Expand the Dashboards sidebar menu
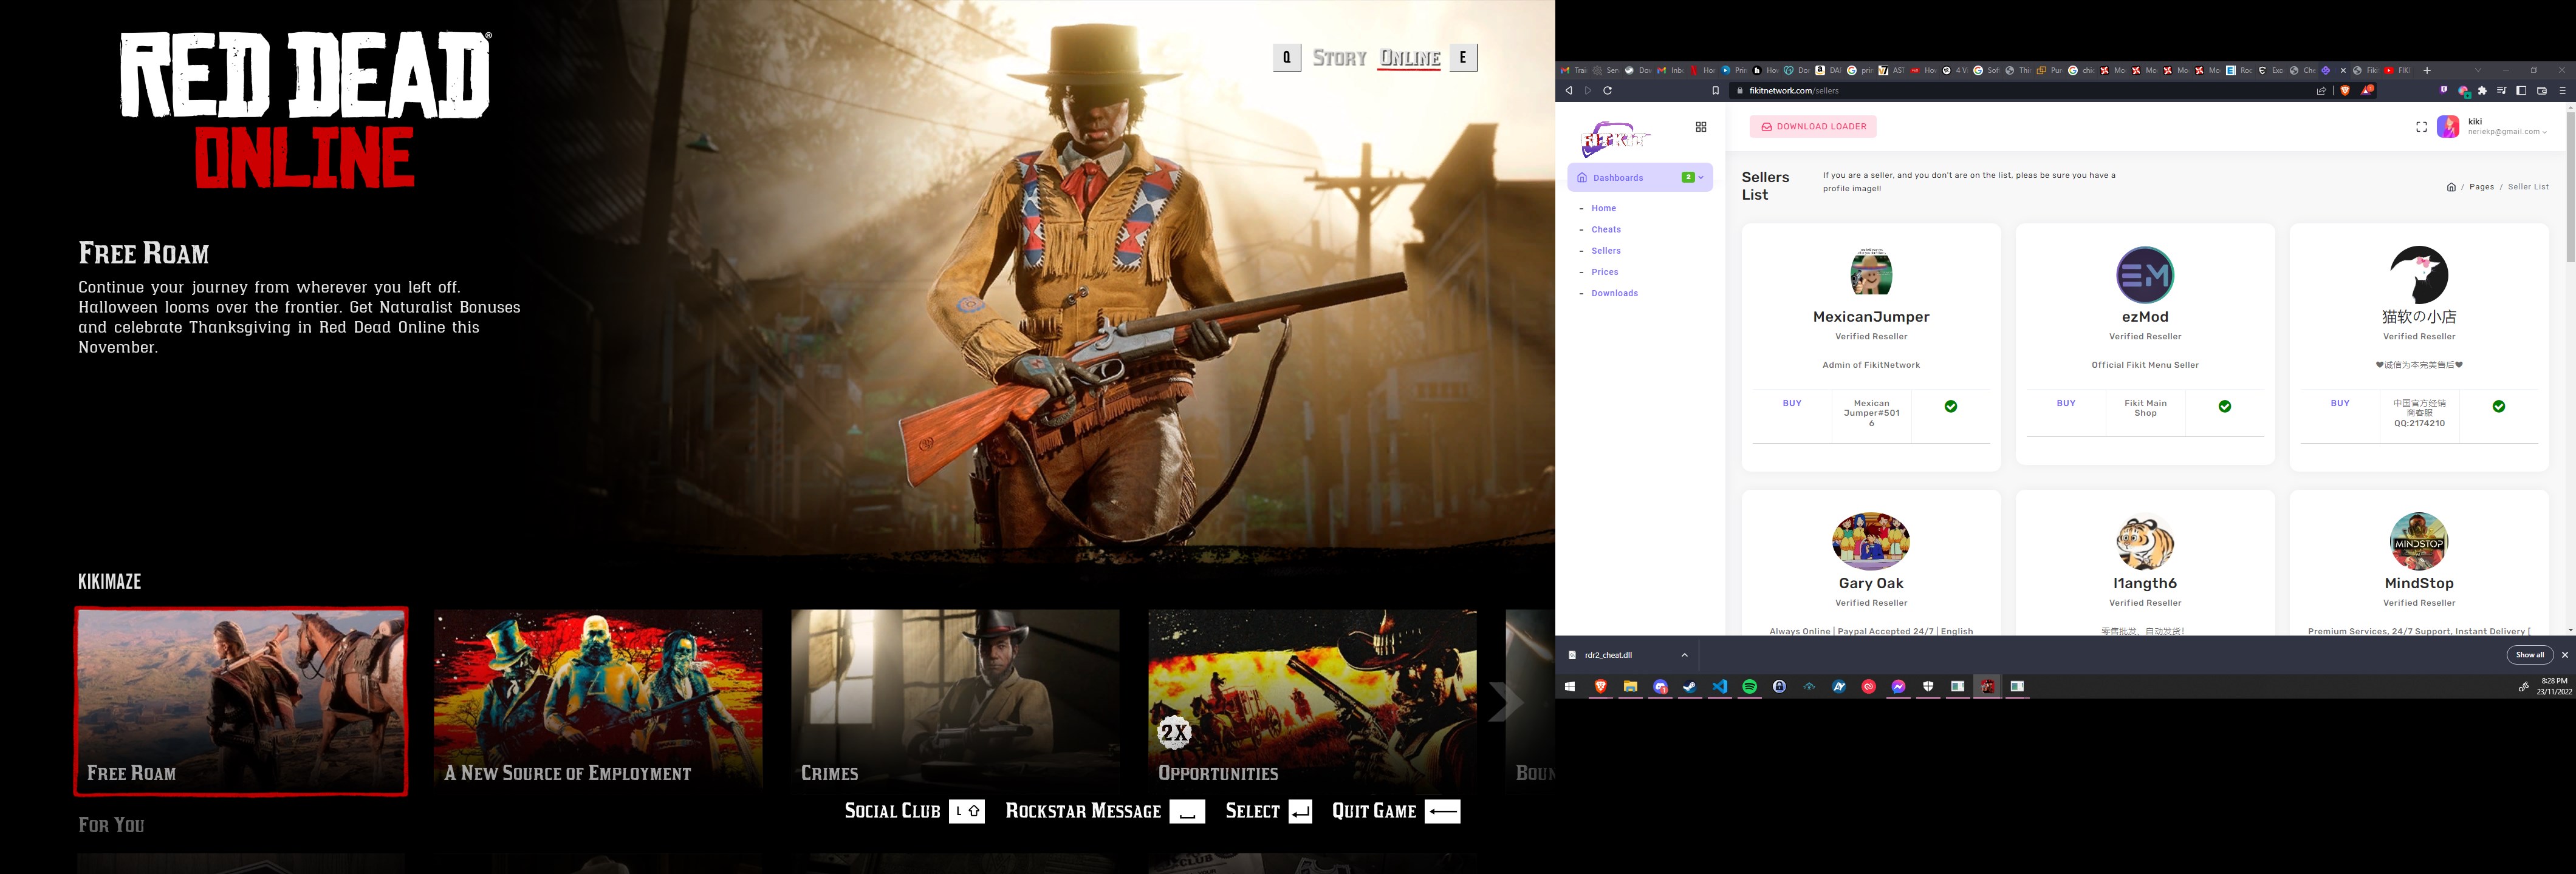Image resolution: width=2576 pixels, height=874 pixels. click(1640, 178)
